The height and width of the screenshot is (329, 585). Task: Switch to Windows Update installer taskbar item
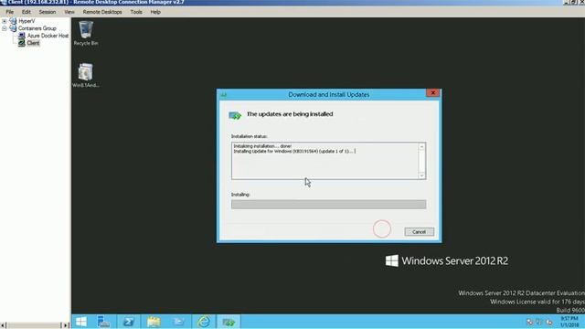tap(229, 322)
